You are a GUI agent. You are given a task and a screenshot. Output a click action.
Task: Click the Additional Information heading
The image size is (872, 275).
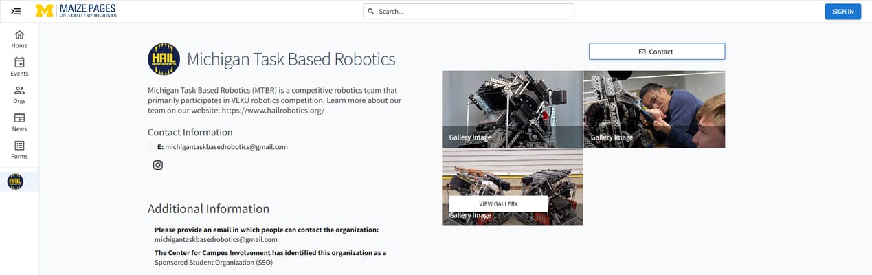[208, 209]
